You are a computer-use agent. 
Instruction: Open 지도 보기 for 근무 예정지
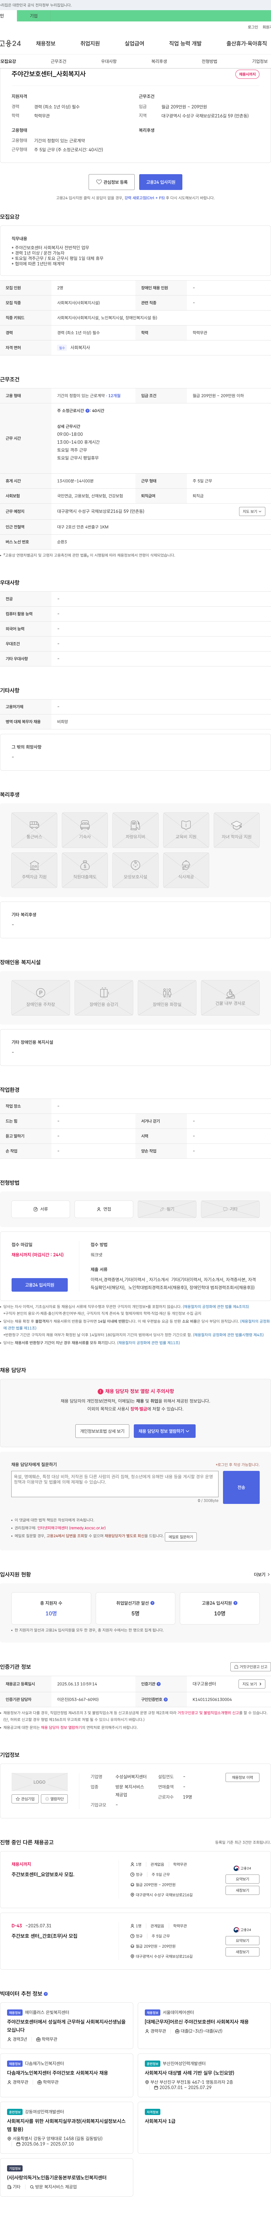click(252, 511)
